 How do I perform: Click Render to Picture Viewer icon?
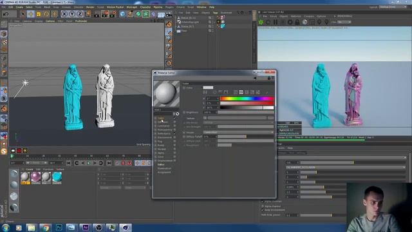click(x=105, y=14)
